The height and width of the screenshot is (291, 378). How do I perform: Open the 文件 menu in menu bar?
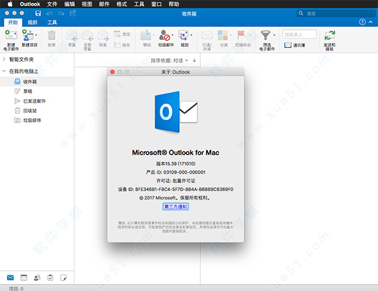point(52,4)
